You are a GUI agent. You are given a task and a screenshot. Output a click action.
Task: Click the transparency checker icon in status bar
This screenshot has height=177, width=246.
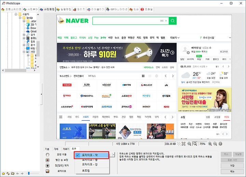[x=179, y=144]
